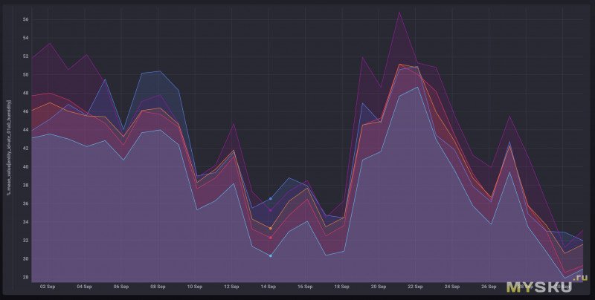Click the 14 Sep x-axis label
Screen dimensions: 595x300
pyautogui.click(x=268, y=286)
